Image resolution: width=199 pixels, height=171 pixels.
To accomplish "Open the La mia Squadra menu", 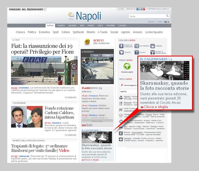I will [x=154, y=32].
